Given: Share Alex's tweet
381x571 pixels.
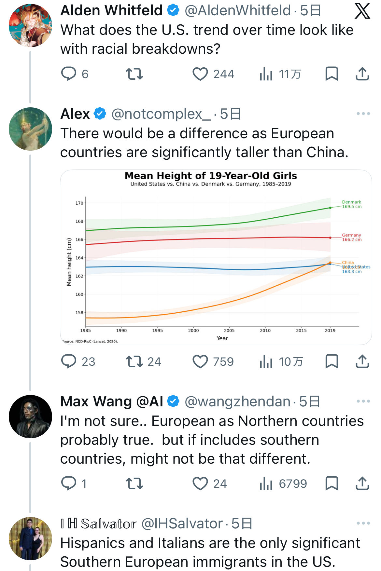Looking at the screenshot, I should (362, 361).
